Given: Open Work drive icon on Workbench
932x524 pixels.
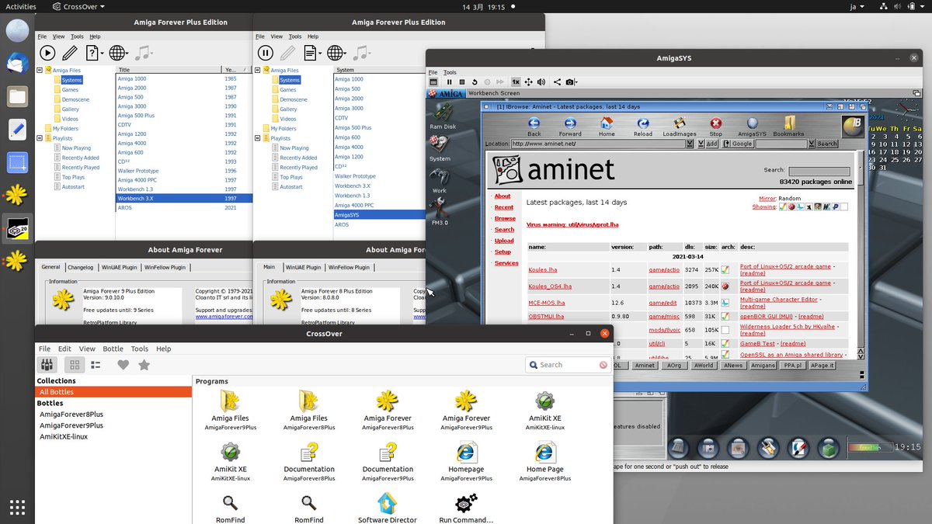Looking at the screenshot, I should 440,180.
